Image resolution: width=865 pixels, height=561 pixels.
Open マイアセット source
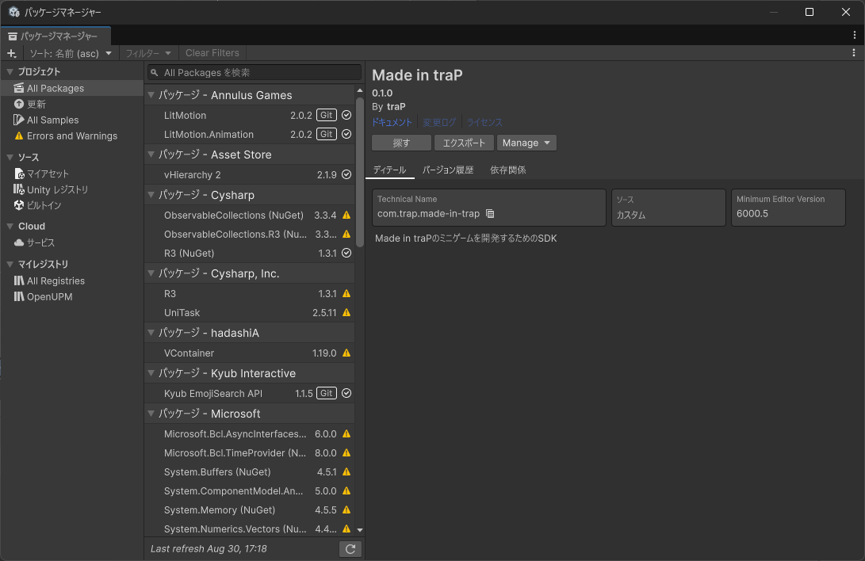pyautogui.click(x=71, y=174)
